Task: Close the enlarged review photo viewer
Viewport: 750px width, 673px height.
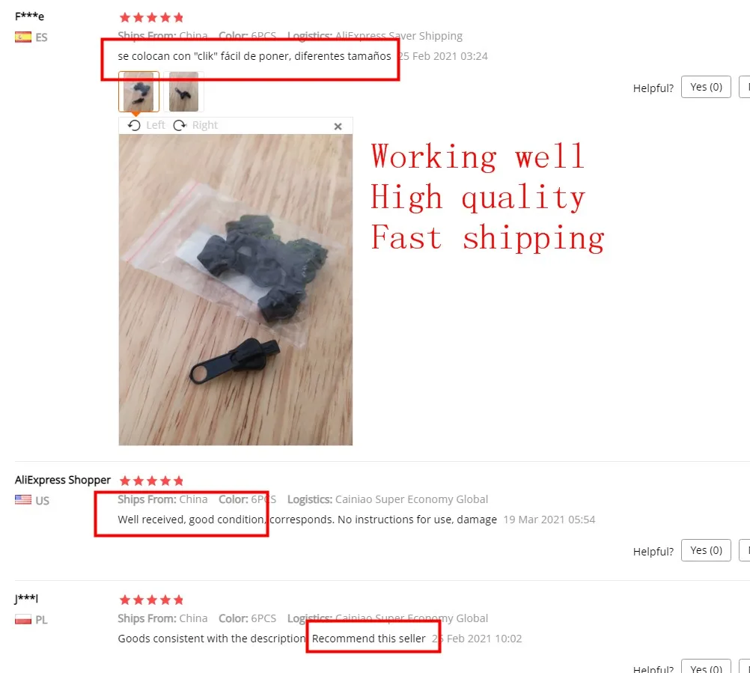Action: pos(338,127)
